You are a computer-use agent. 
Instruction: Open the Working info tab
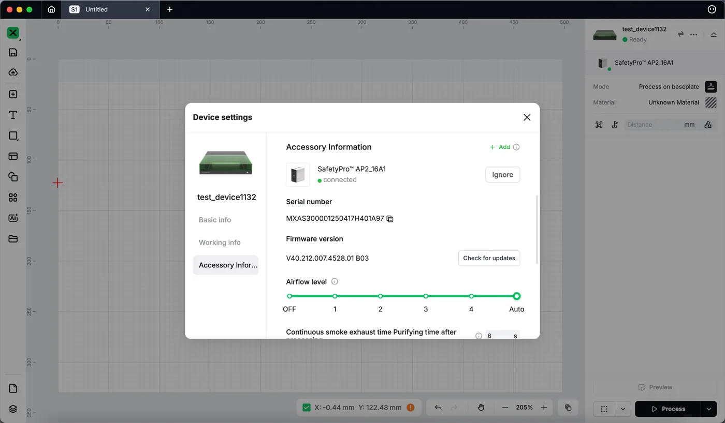[220, 243]
